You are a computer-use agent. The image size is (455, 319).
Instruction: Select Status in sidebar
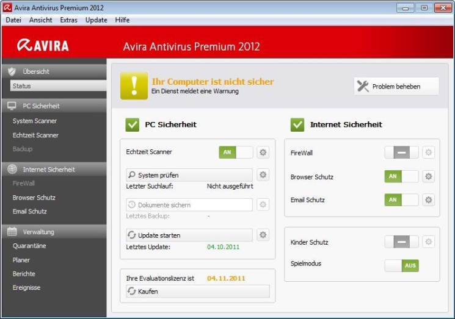pyautogui.click(x=59, y=86)
